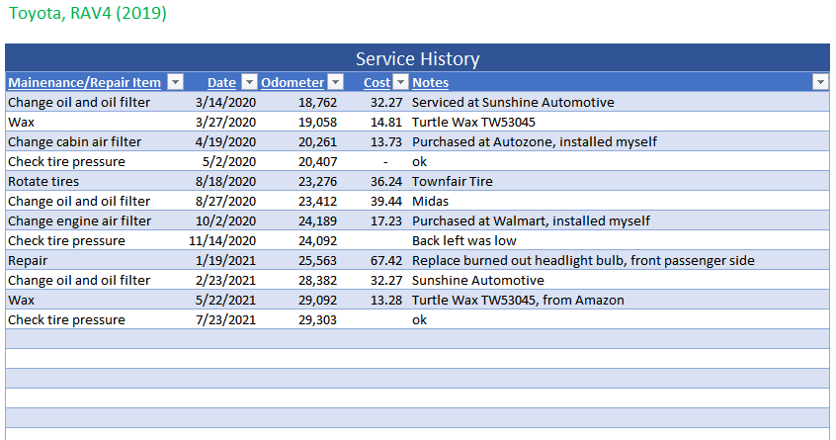This screenshot has height=440, width=836.
Task: Select the 7/23/2021 date cell
Action: tap(226, 319)
